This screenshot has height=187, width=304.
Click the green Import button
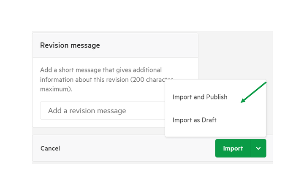point(233,148)
